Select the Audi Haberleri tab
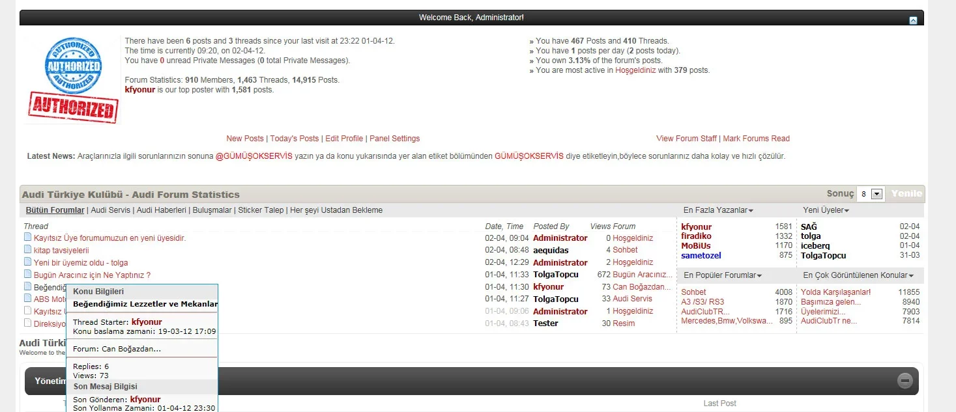 161,210
